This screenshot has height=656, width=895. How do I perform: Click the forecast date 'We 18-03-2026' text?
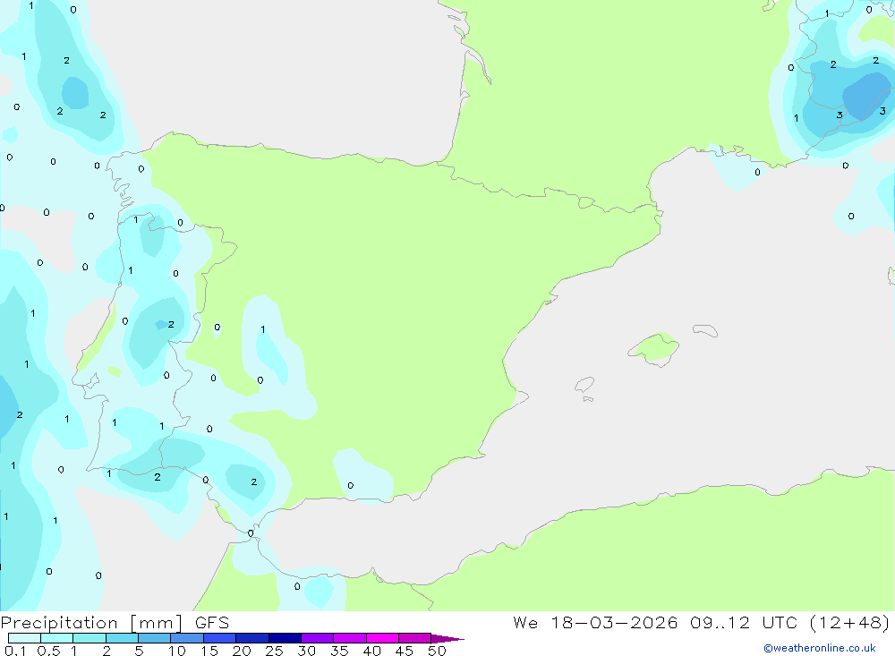click(x=595, y=622)
